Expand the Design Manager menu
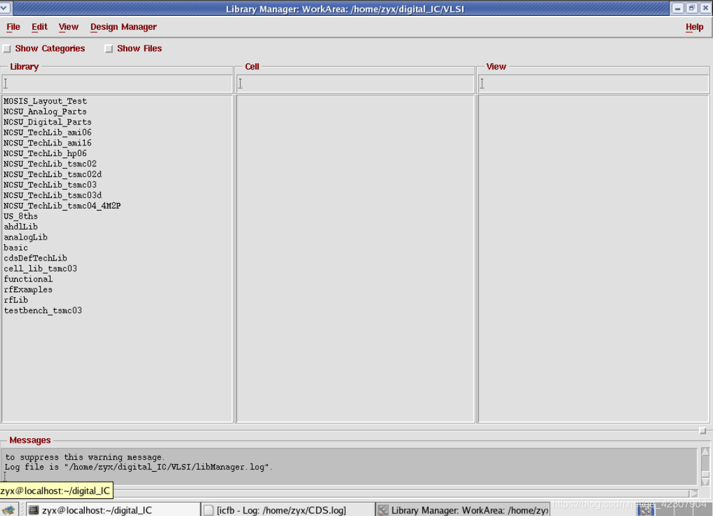Screen dimensions: 713x516 tap(123, 27)
